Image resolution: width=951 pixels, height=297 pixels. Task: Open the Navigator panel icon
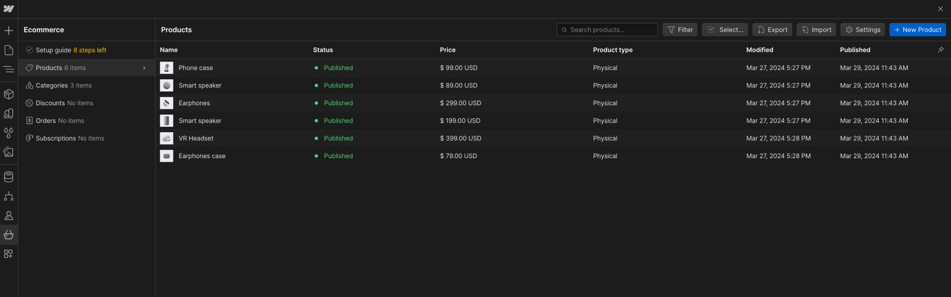[9, 69]
